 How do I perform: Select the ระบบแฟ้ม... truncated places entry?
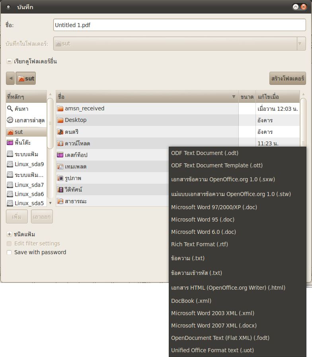click(x=26, y=175)
